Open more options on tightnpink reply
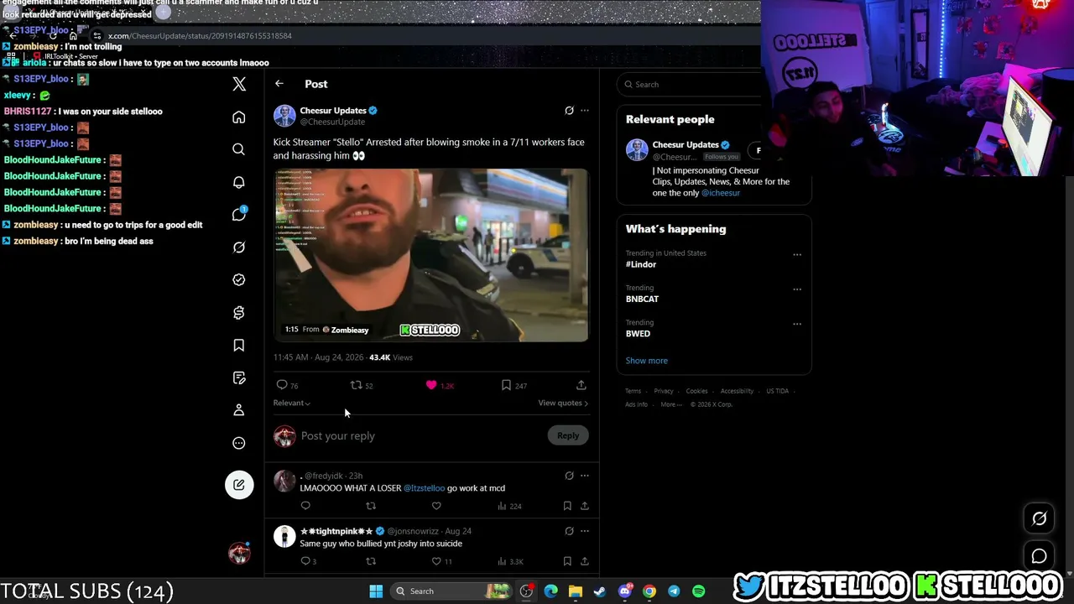 585,531
